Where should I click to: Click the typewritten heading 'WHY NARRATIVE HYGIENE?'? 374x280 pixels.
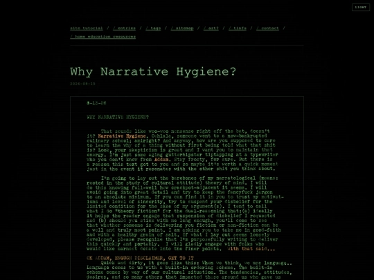click(118, 117)
